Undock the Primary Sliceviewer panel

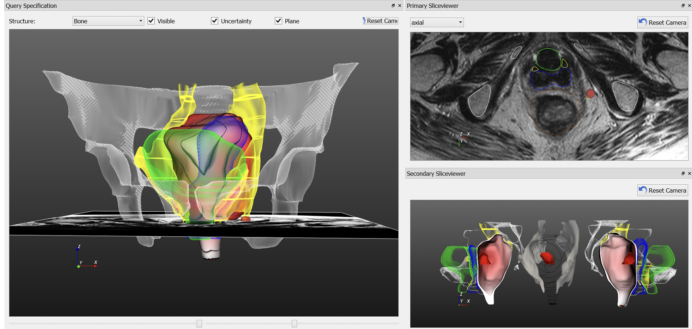coord(683,6)
